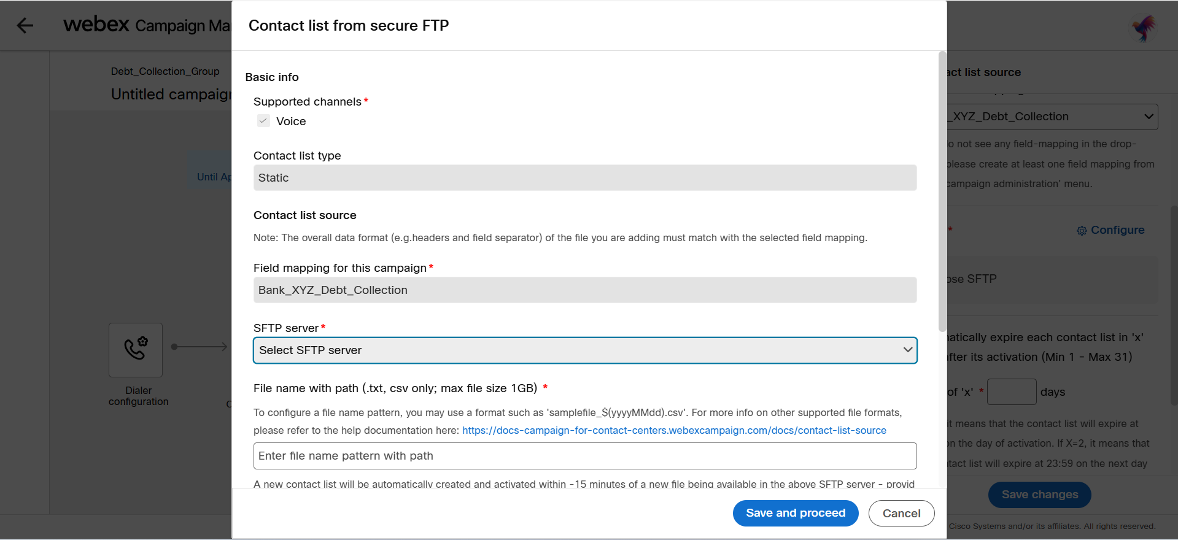Screen dimensions: 1178x540
Task: Open the Select SFTP server dropdown
Action: click(585, 350)
